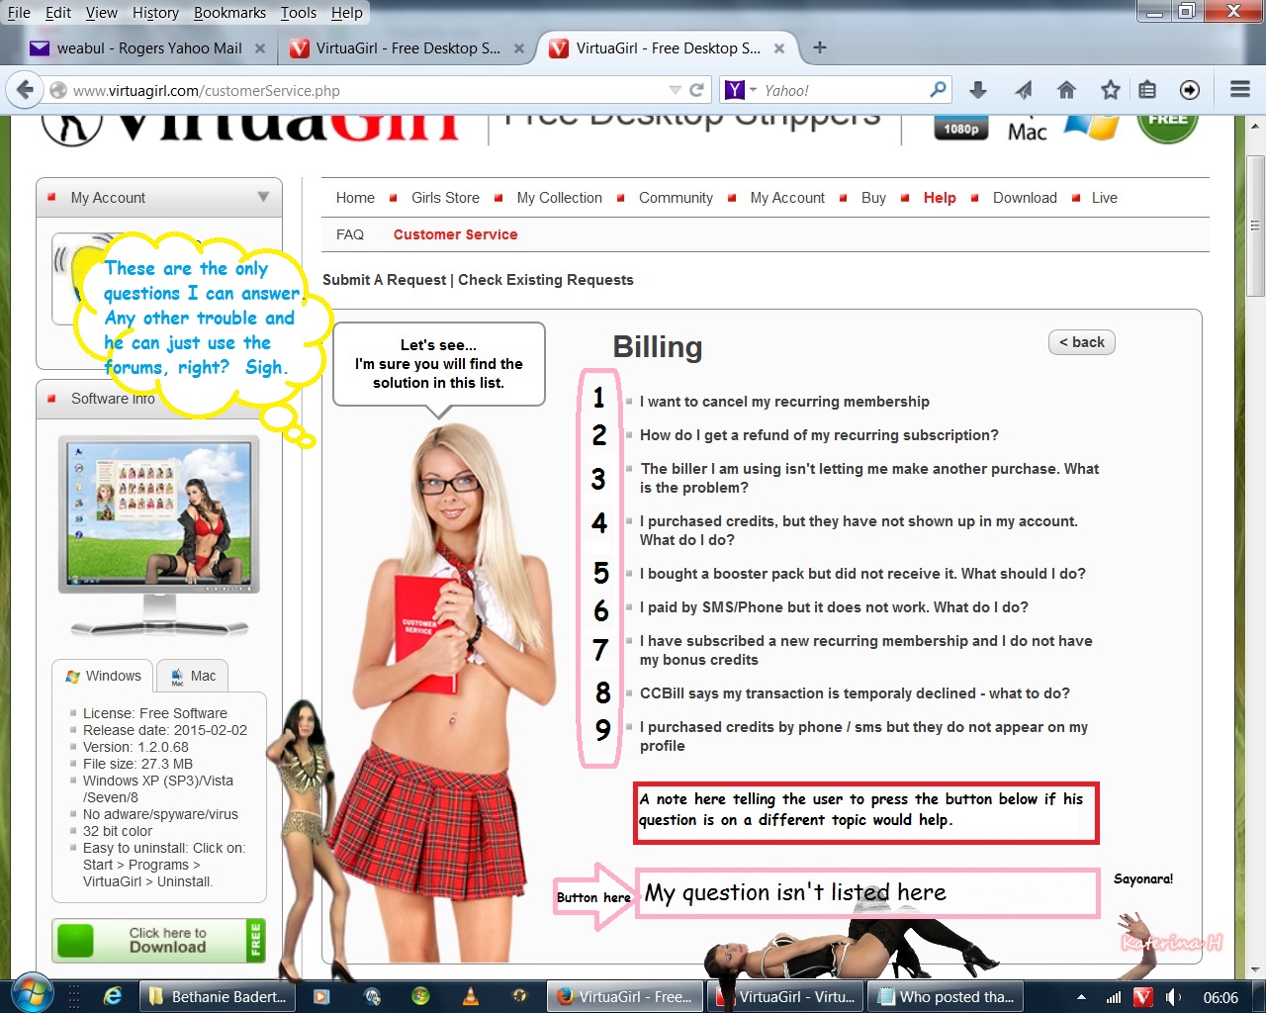The image size is (1266, 1013).
Task: Switch to the Rogers Yahoo Mail tab
Action: click(148, 47)
